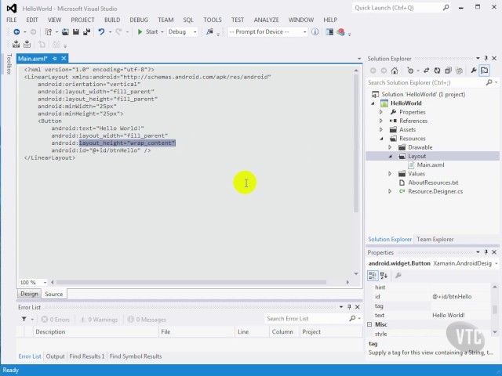Viewport: 502px width, 376px height.
Task: Toggle Sync with Active Document icon
Action: [426, 70]
